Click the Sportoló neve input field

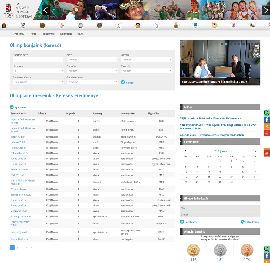coord(38,60)
